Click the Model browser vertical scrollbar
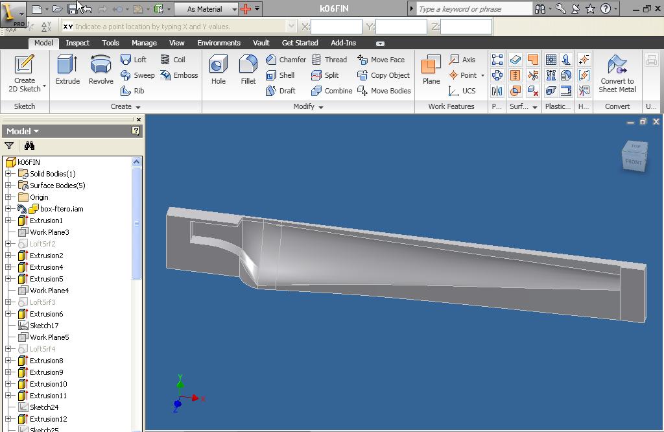The width and height of the screenshot is (664, 432). click(136, 223)
